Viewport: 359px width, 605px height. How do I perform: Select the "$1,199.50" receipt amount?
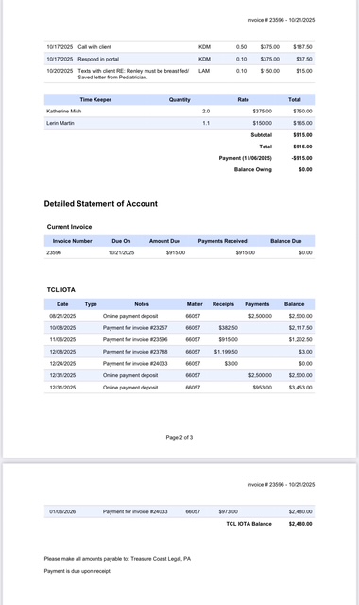point(226,352)
